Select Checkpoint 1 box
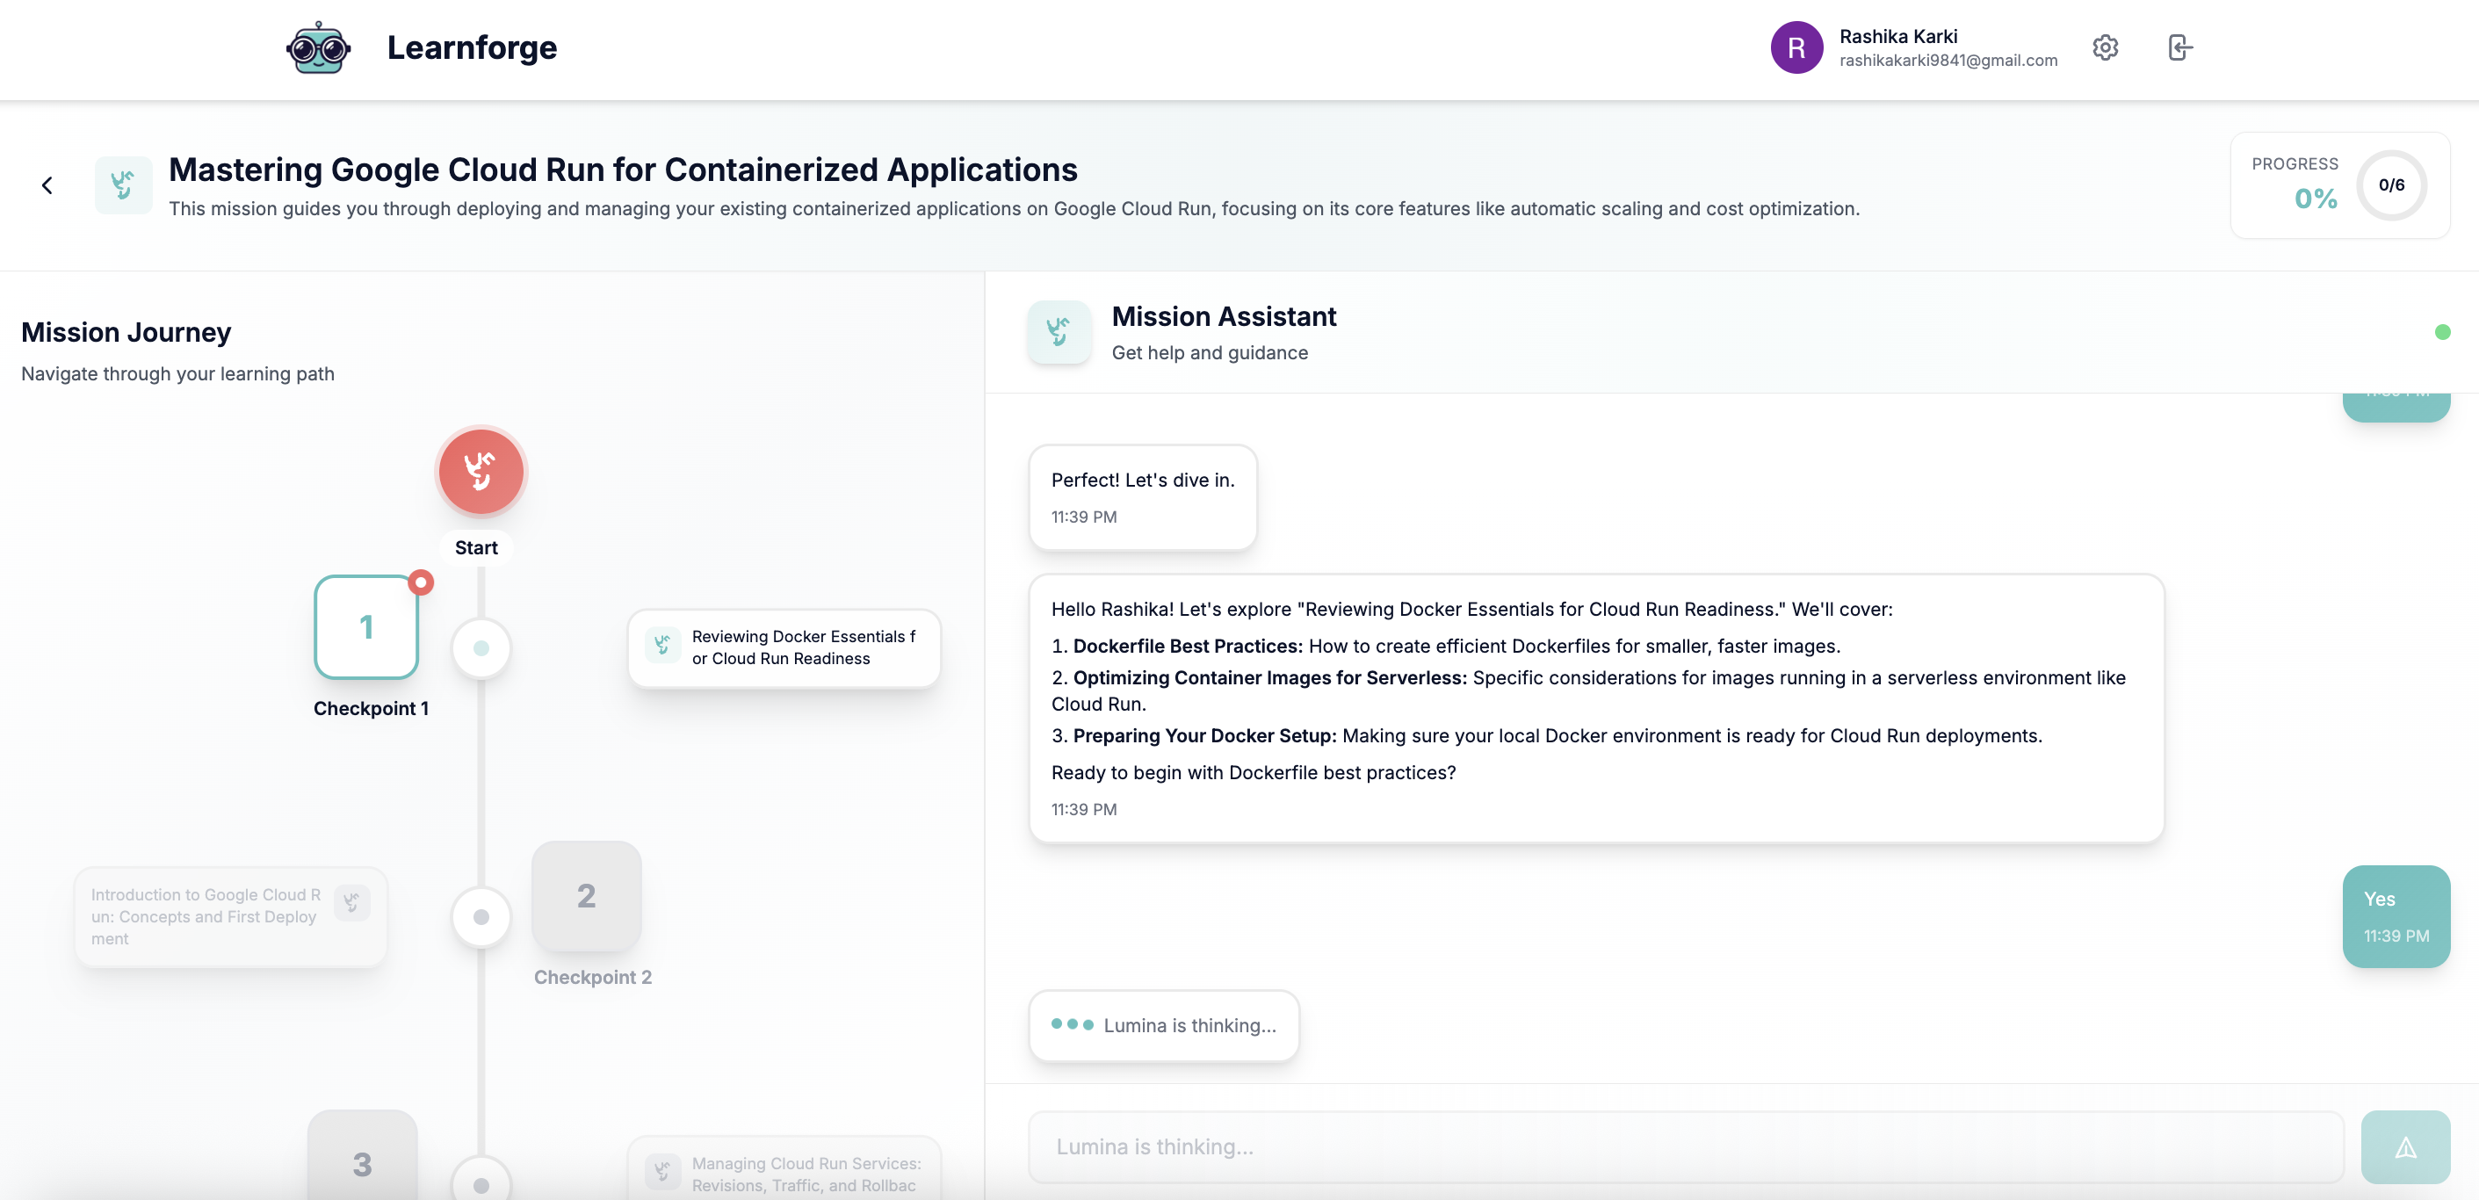The width and height of the screenshot is (2479, 1200). [365, 627]
